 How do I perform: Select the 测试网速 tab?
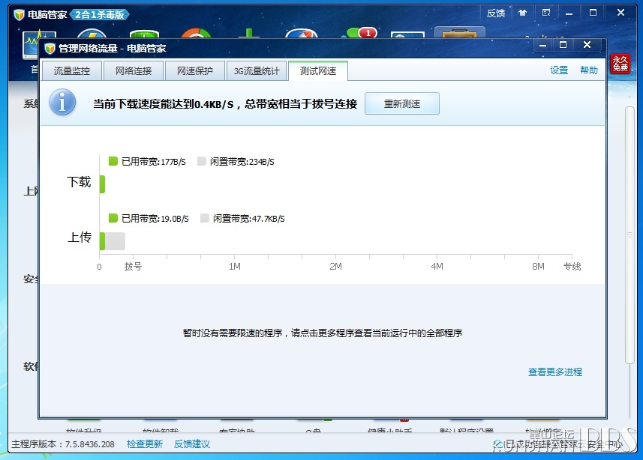click(x=318, y=71)
